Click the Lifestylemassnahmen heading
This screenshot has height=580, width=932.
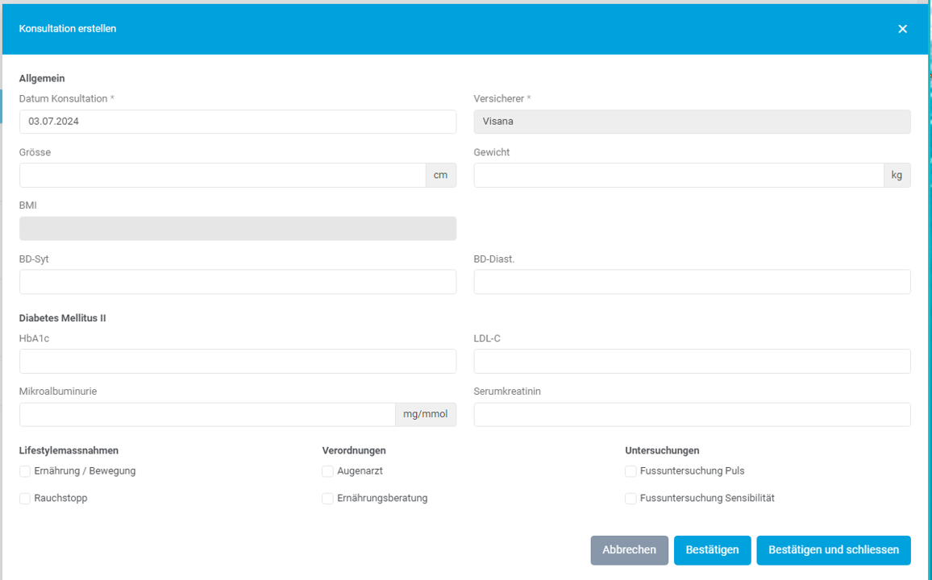(x=69, y=450)
